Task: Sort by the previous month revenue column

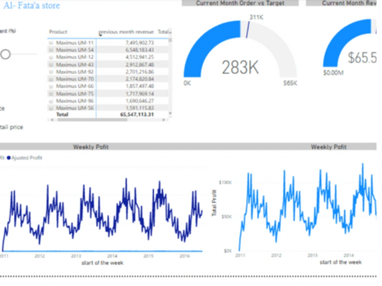Action: tap(126, 32)
